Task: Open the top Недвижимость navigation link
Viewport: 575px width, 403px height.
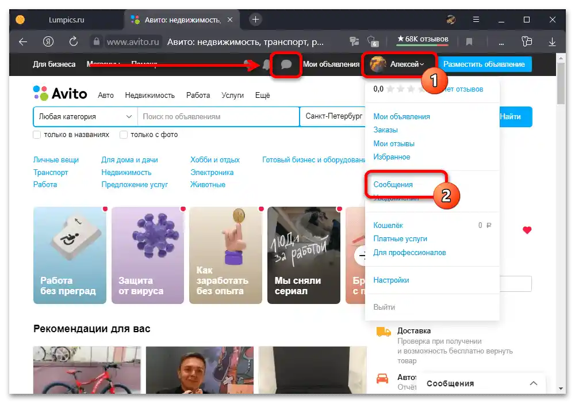Action: [149, 96]
